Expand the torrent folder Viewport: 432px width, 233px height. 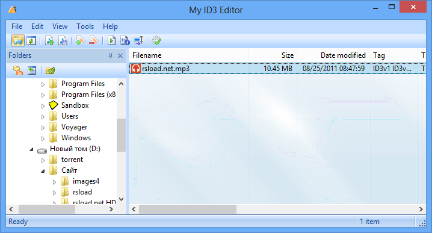coord(43,160)
